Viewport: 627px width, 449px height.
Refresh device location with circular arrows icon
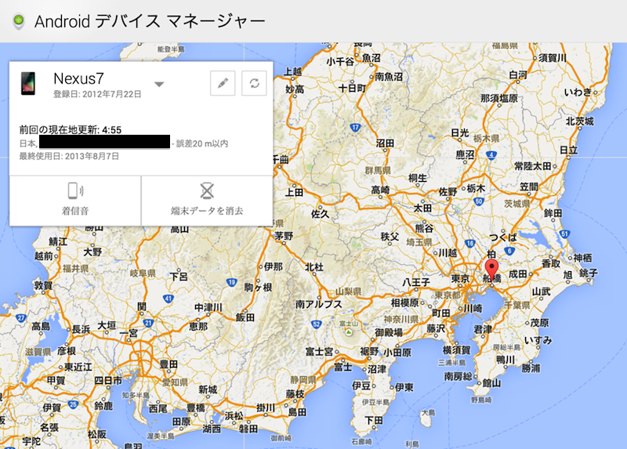click(254, 83)
